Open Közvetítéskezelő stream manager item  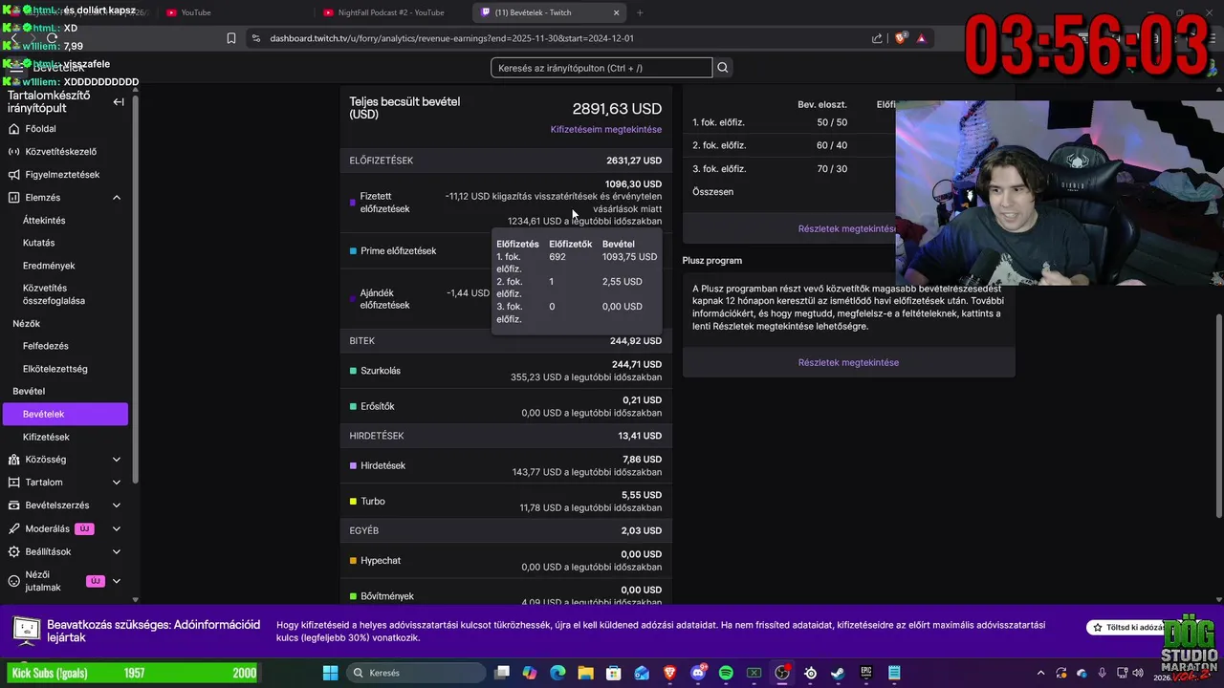(x=61, y=151)
